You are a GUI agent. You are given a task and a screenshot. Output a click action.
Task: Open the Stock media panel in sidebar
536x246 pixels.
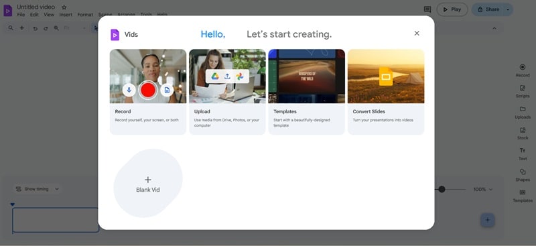(523, 133)
